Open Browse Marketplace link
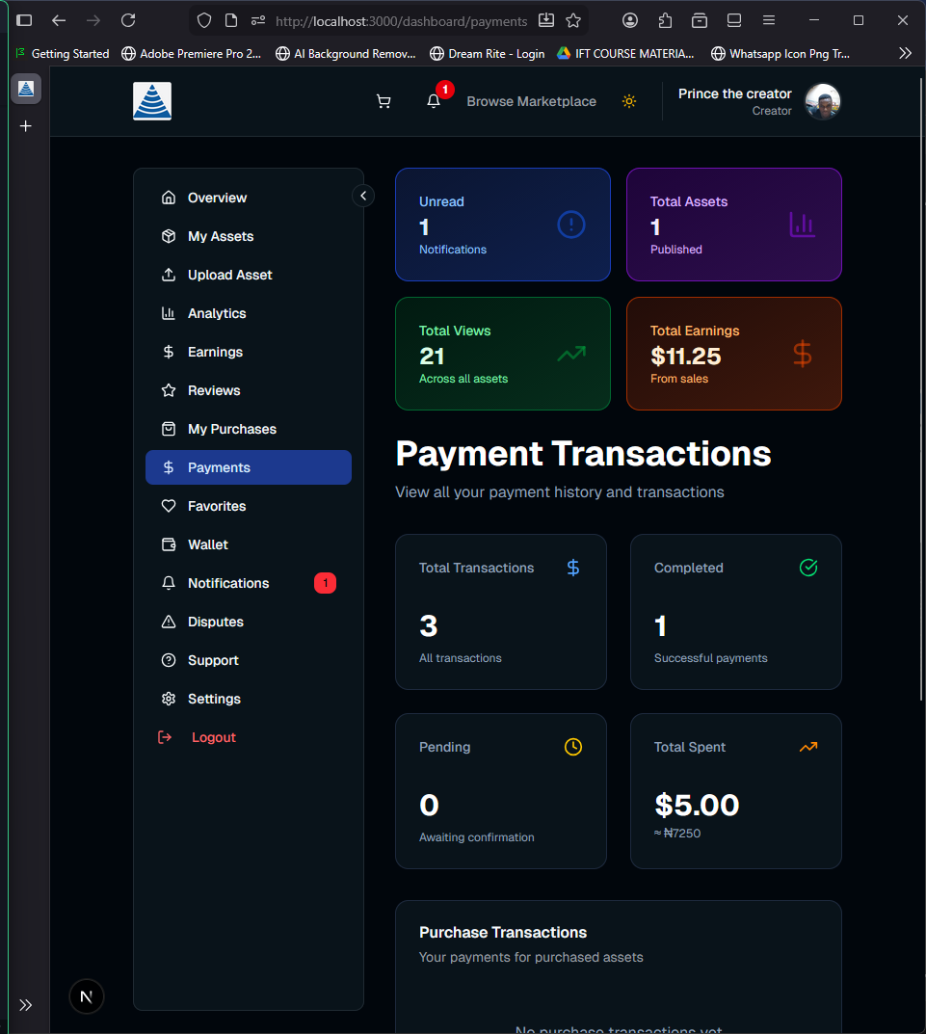926x1034 pixels. click(x=531, y=101)
